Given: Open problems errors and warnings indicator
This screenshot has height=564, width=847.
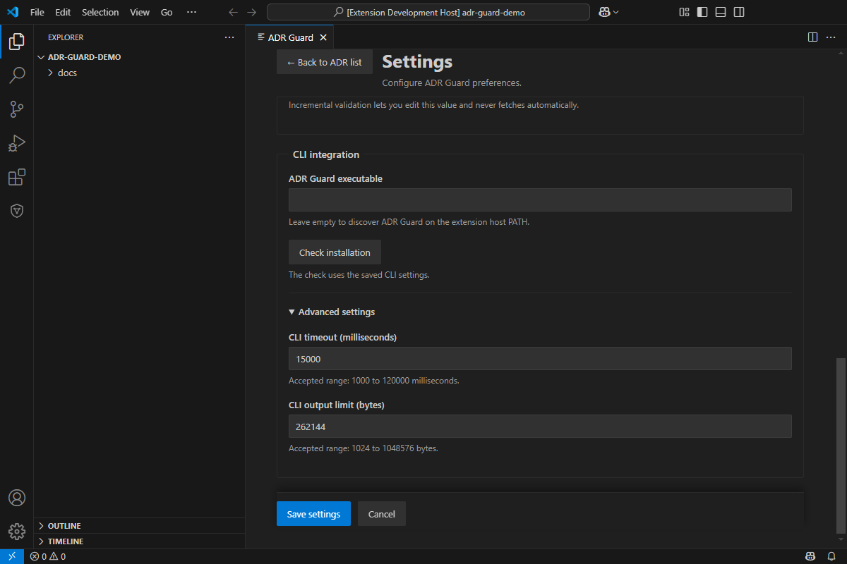Looking at the screenshot, I should [48, 556].
